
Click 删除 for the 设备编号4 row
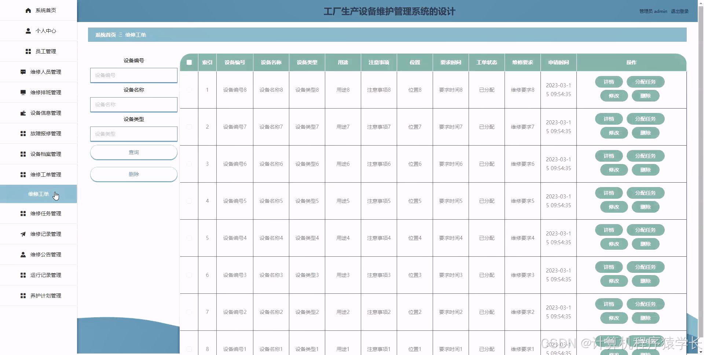click(x=645, y=244)
